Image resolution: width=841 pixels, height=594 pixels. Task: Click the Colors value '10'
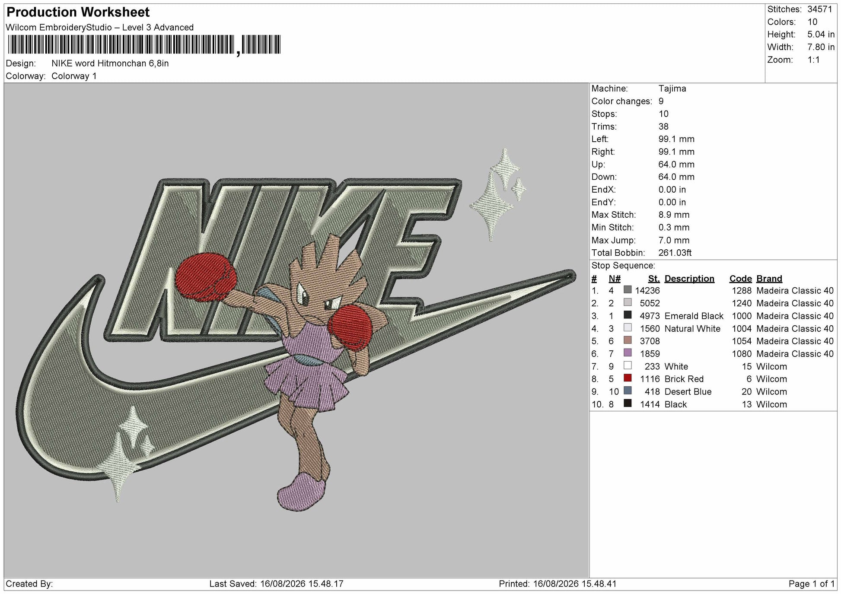(x=812, y=22)
